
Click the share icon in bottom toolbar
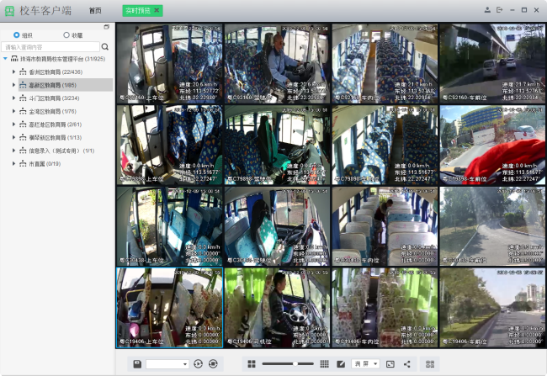click(x=407, y=363)
